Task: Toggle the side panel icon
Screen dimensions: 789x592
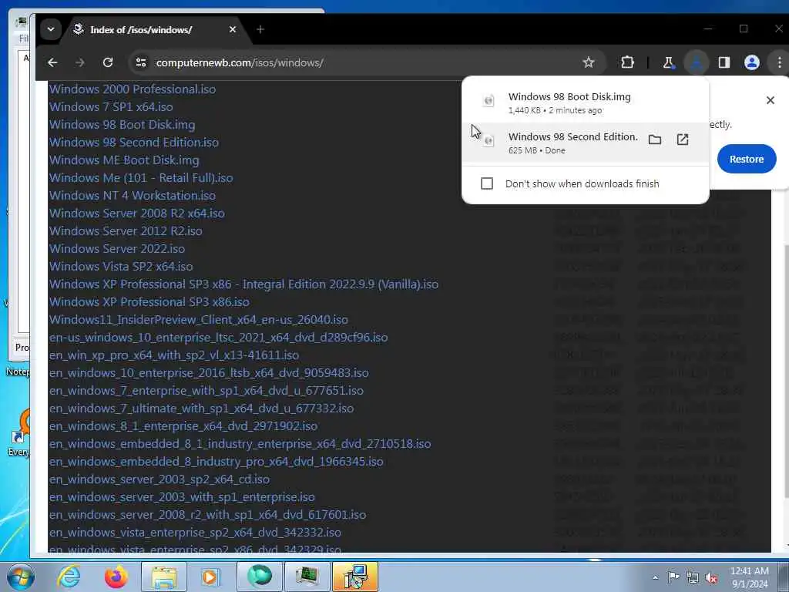Action: pos(724,62)
